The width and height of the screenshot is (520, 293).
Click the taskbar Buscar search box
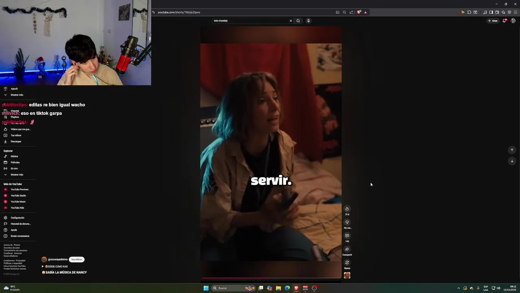234,288
